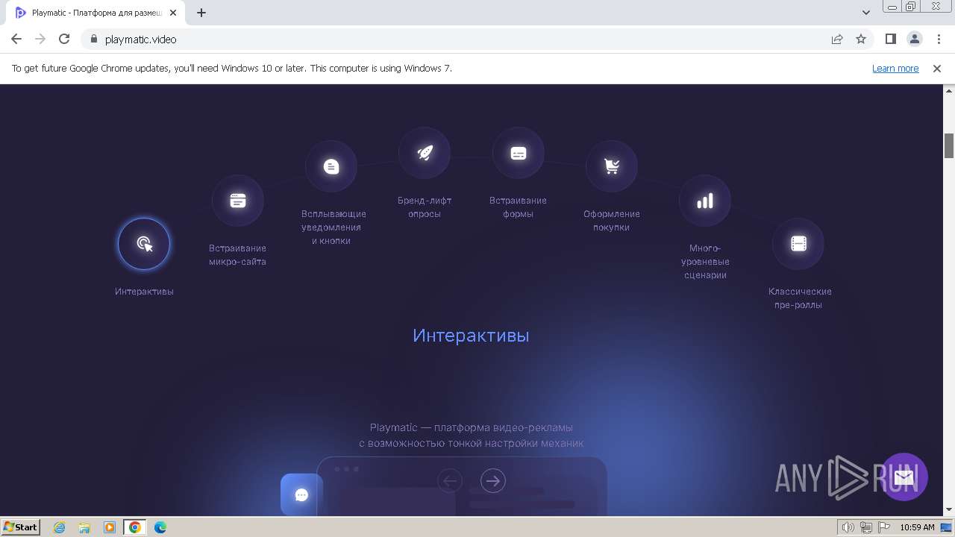This screenshot has width=955, height=537.
Task: View site security lock info
Action: (94, 39)
